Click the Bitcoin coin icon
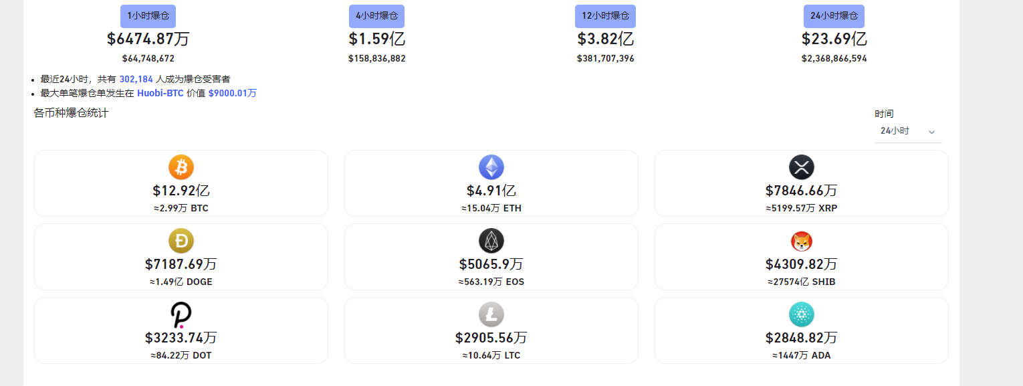This screenshot has height=386, width=1023. tap(181, 167)
